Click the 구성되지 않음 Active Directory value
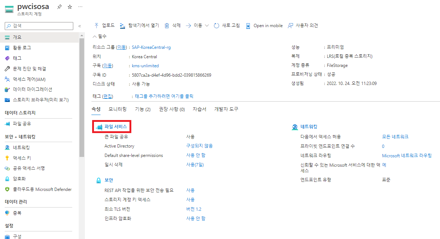This screenshot has height=239, width=440. (200, 146)
